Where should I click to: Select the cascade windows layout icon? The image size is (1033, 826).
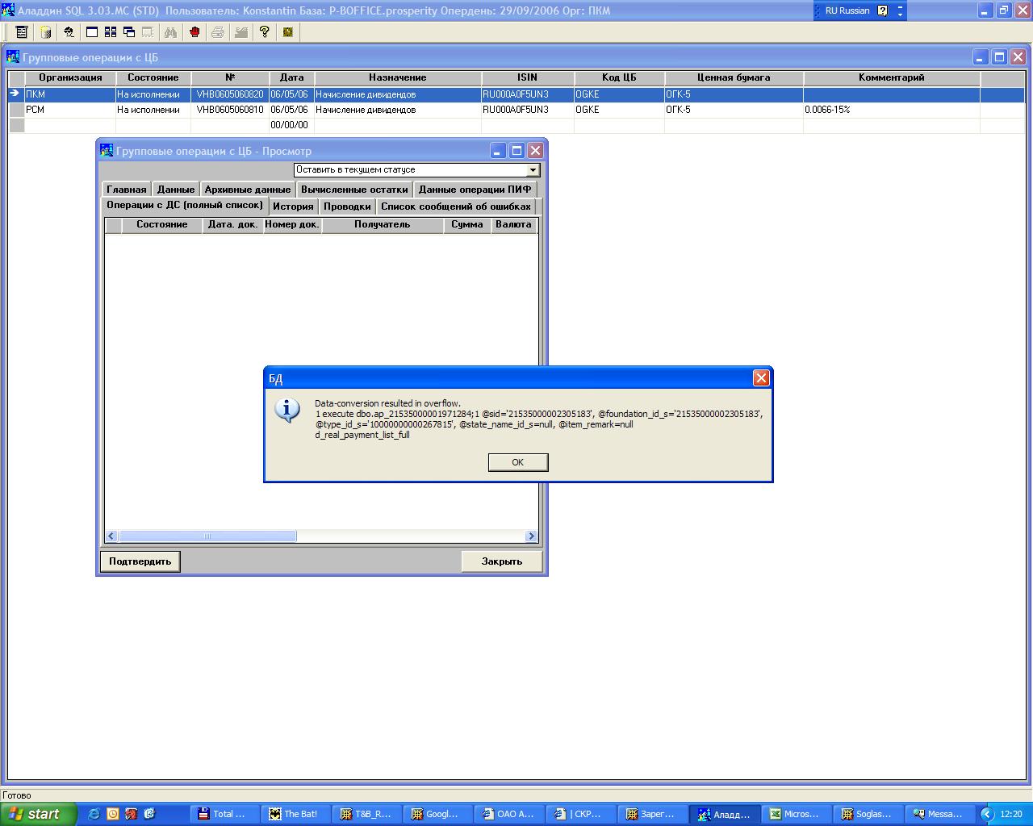pyautogui.click(x=129, y=32)
